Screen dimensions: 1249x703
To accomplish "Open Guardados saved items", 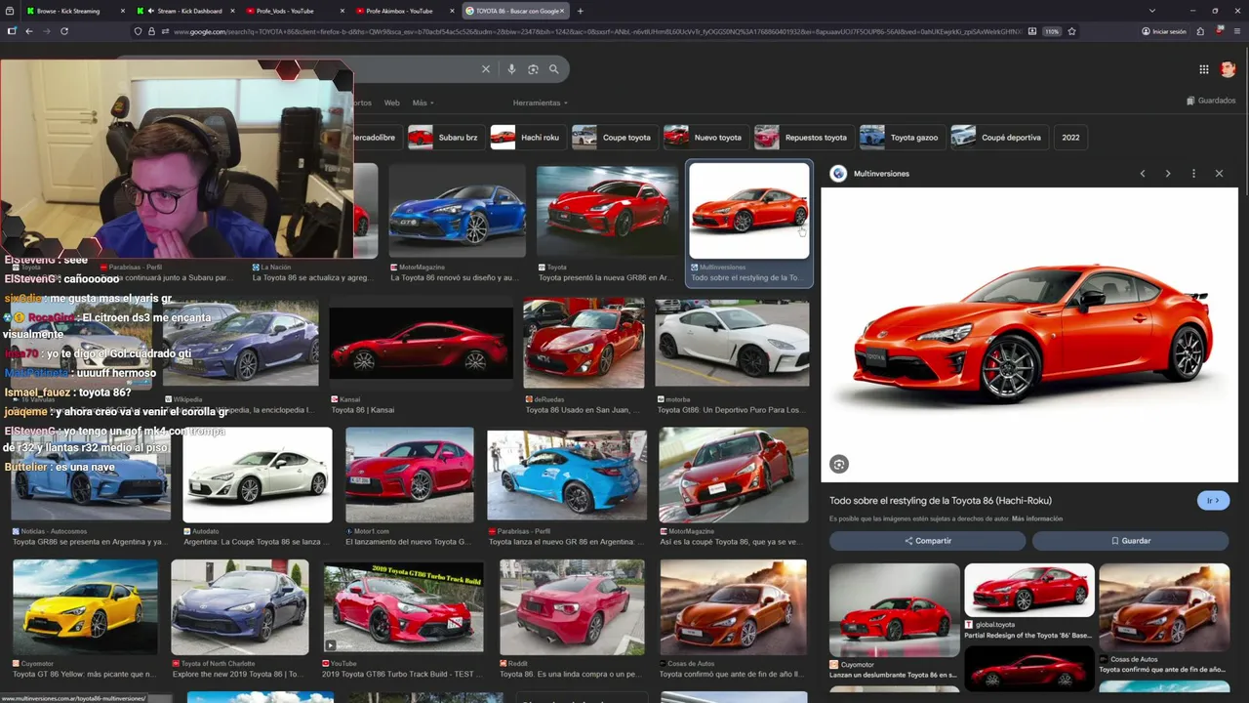I will (1211, 101).
